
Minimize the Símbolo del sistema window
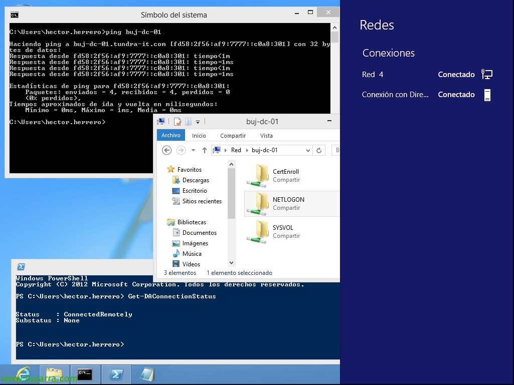[x=297, y=13]
